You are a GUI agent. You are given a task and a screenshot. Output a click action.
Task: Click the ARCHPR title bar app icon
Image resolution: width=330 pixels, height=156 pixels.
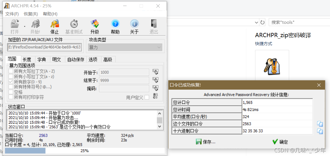click(x=7, y=6)
